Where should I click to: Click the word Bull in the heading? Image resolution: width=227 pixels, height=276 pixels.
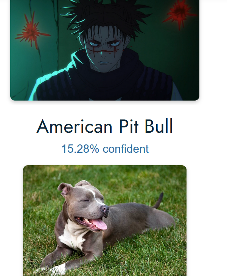pyautogui.click(x=159, y=126)
